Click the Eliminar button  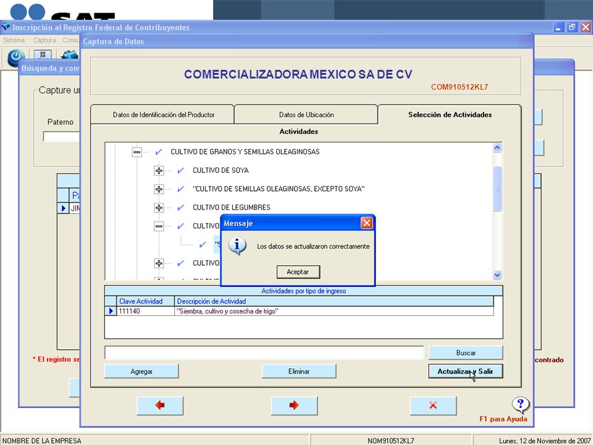[x=299, y=371]
